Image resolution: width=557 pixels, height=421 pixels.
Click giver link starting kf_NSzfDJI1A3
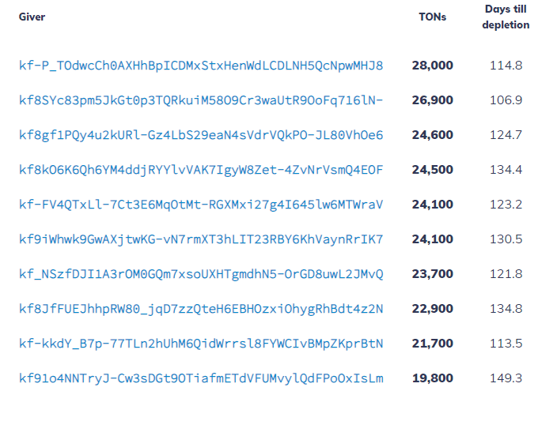201,274
